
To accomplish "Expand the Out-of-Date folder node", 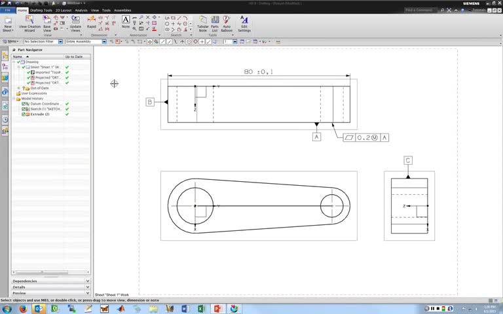I will (x=18, y=88).
